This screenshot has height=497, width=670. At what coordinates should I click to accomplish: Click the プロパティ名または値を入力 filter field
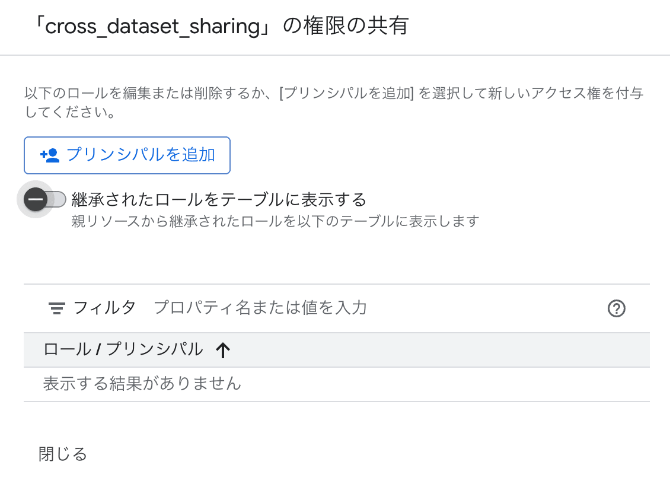click(261, 308)
